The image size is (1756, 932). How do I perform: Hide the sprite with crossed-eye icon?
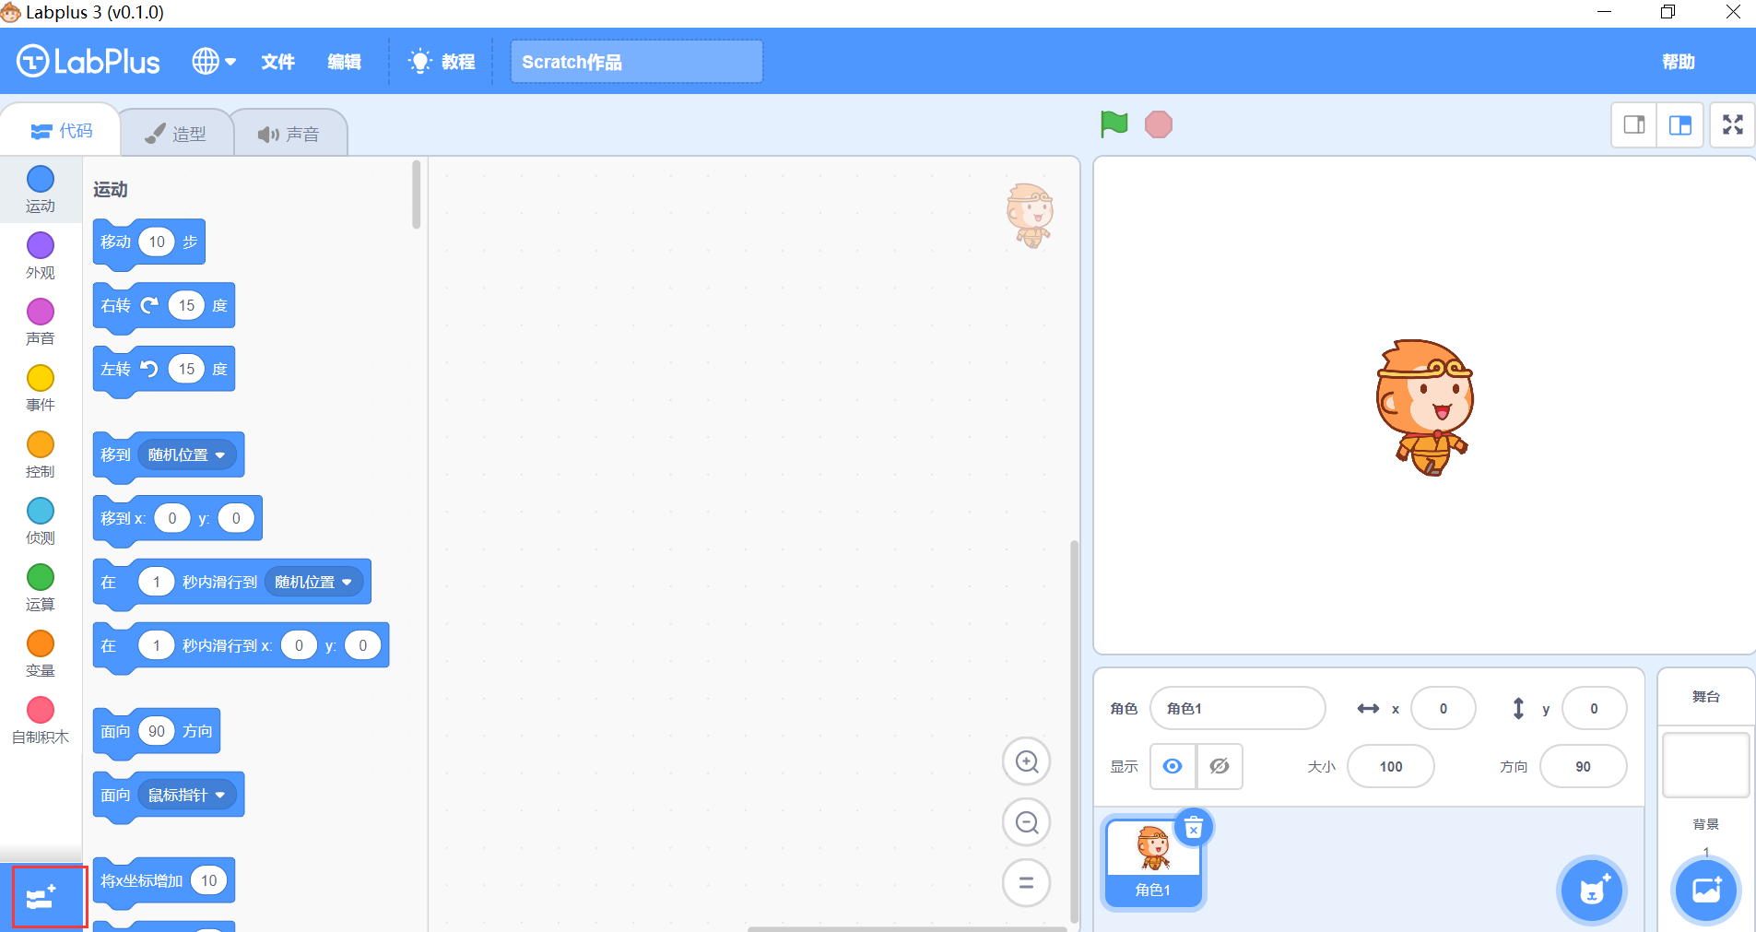[x=1220, y=766]
